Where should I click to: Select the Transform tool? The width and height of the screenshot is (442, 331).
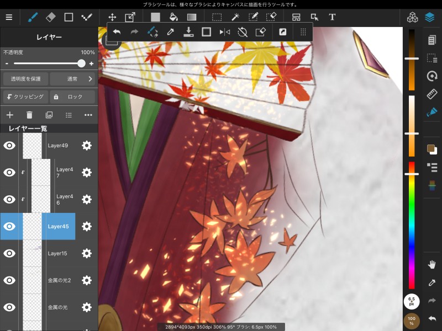(x=130, y=17)
